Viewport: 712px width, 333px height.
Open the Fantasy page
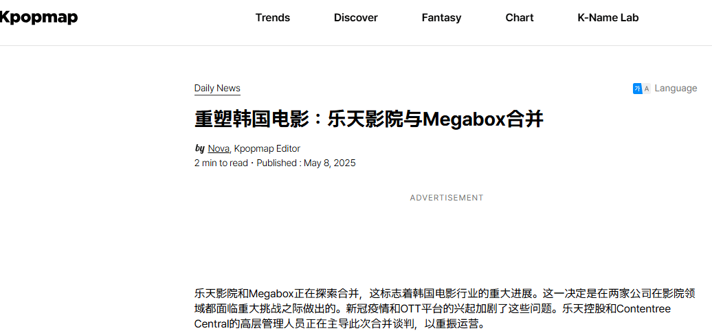[441, 18]
